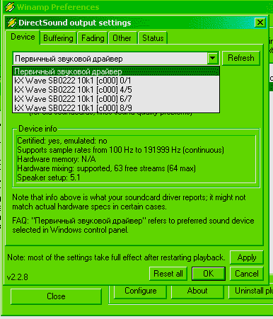Screen dimensions: 273x319
Task: Click the Hardware mixing supported line
Action: (x=106, y=168)
